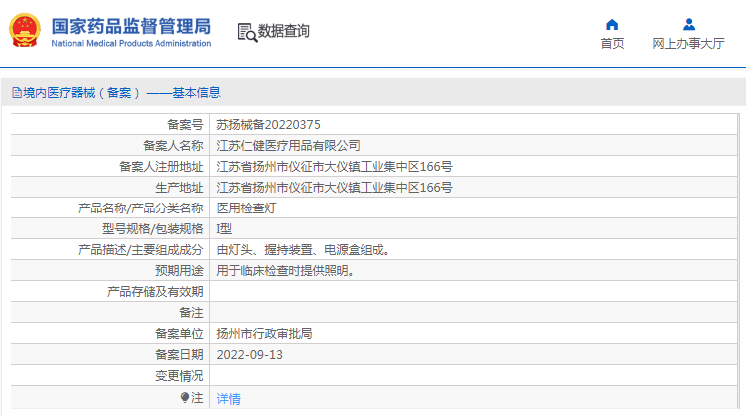The width and height of the screenshot is (746, 416).
Task: Click the document icon before 境内医疗器械
Action: [15, 93]
